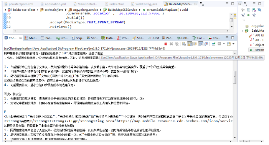Toggle Show Console When Standard Out Changes
Screen dimensions: 269x145
pyautogui.click(x=201, y=44)
